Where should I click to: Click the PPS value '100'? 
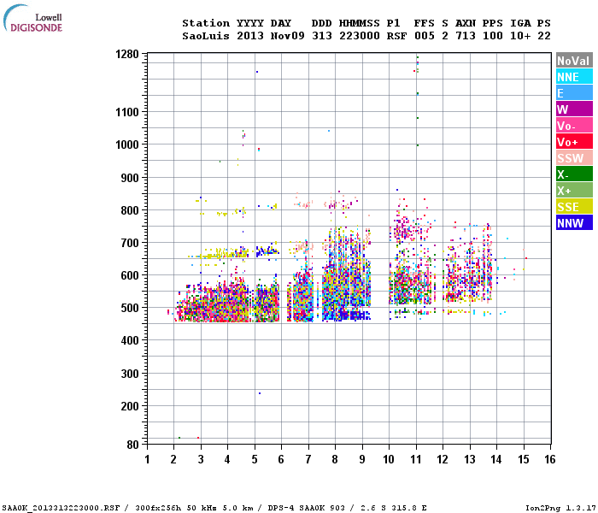pyautogui.click(x=493, y=36)
